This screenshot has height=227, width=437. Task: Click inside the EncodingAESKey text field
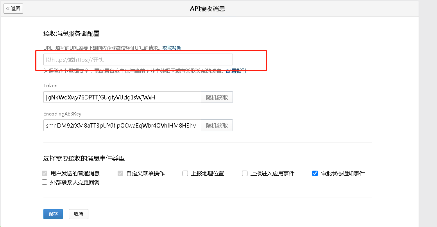[122, 126]
